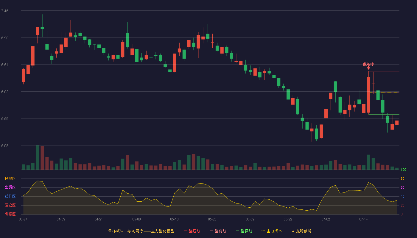
Task: Click the 05-28 date label
Action: (x=212, y=219)
